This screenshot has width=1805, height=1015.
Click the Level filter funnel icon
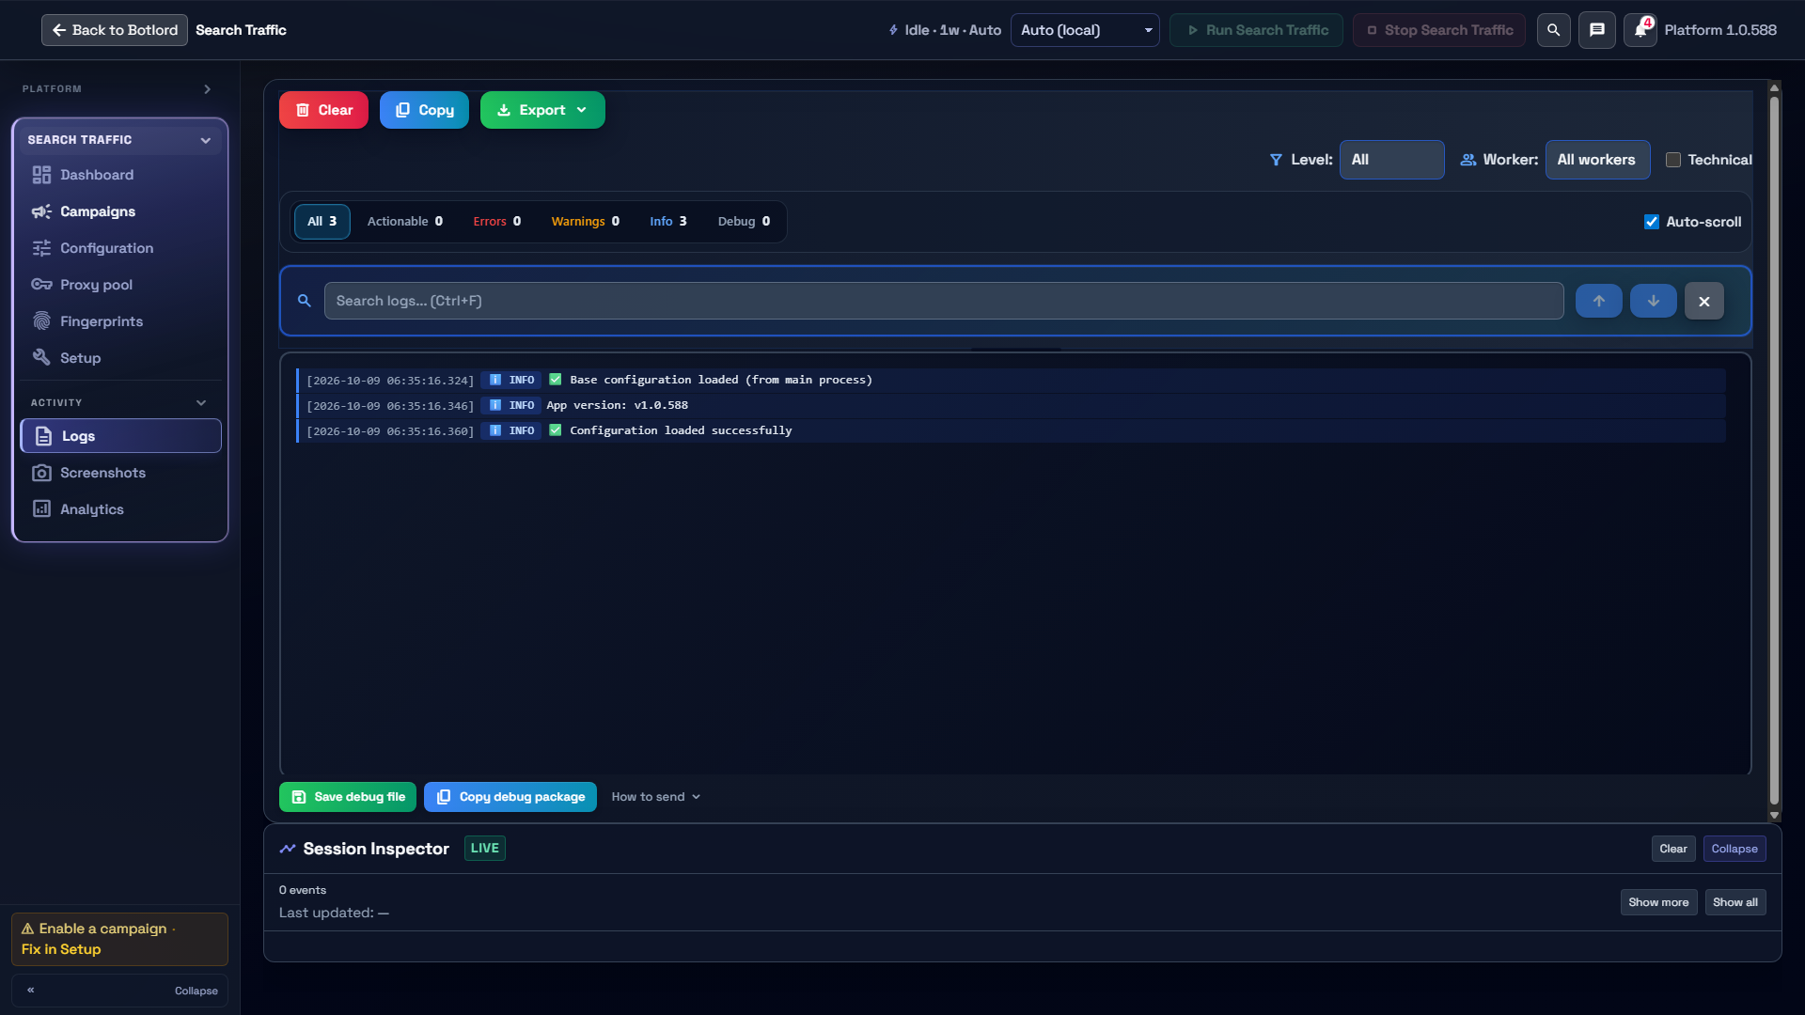[x=1276, y=160]
